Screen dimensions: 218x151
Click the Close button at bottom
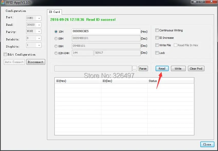coord(207,144)
